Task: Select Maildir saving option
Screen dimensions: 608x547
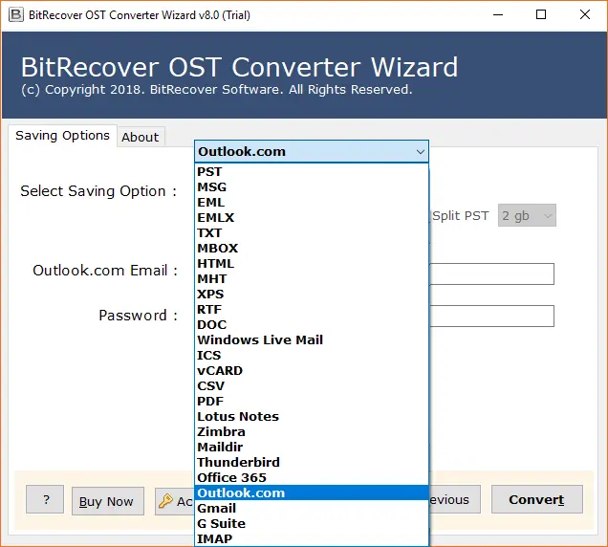Action: click(x=312, y=447)
